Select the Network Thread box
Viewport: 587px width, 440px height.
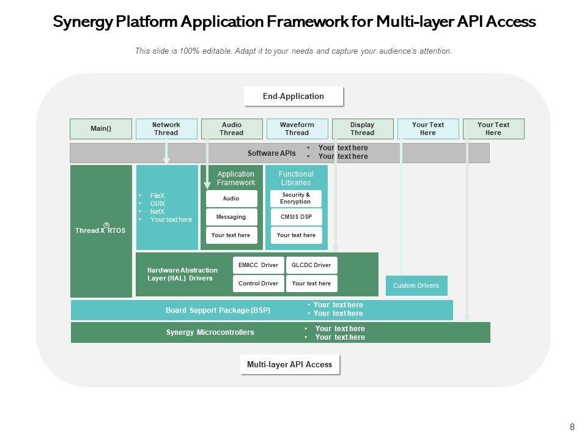[x=166, y=129]
